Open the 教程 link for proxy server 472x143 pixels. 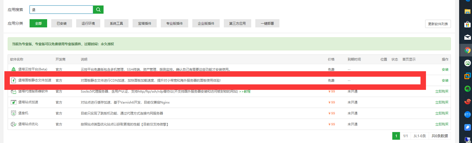pos(247,91)
